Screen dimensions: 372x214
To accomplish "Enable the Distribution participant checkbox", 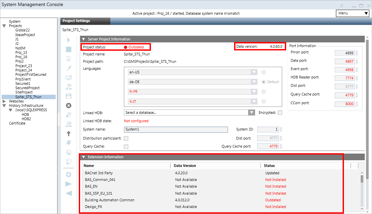I will point(126,139).
